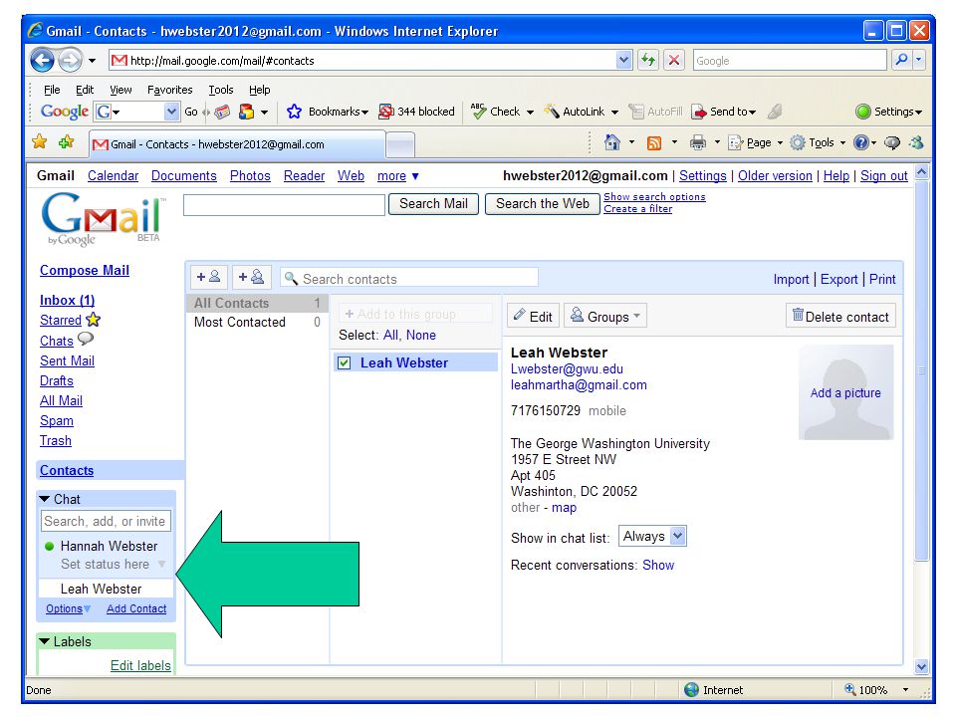Click the browser Back arrow button
This screenshot has width=956, height=717.
[x=42, y=60]
